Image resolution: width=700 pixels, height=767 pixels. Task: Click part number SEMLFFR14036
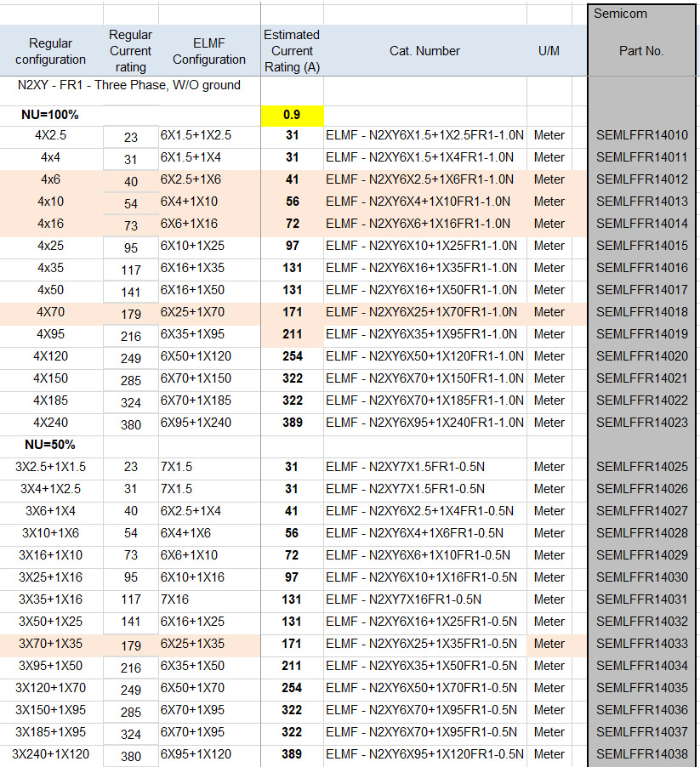point(642,710)
